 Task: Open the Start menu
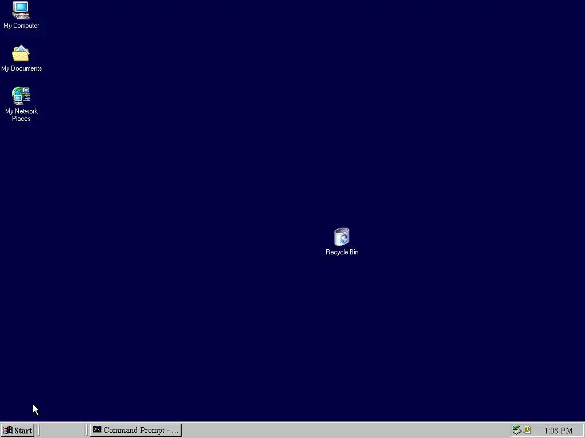(x=18, y=430)
